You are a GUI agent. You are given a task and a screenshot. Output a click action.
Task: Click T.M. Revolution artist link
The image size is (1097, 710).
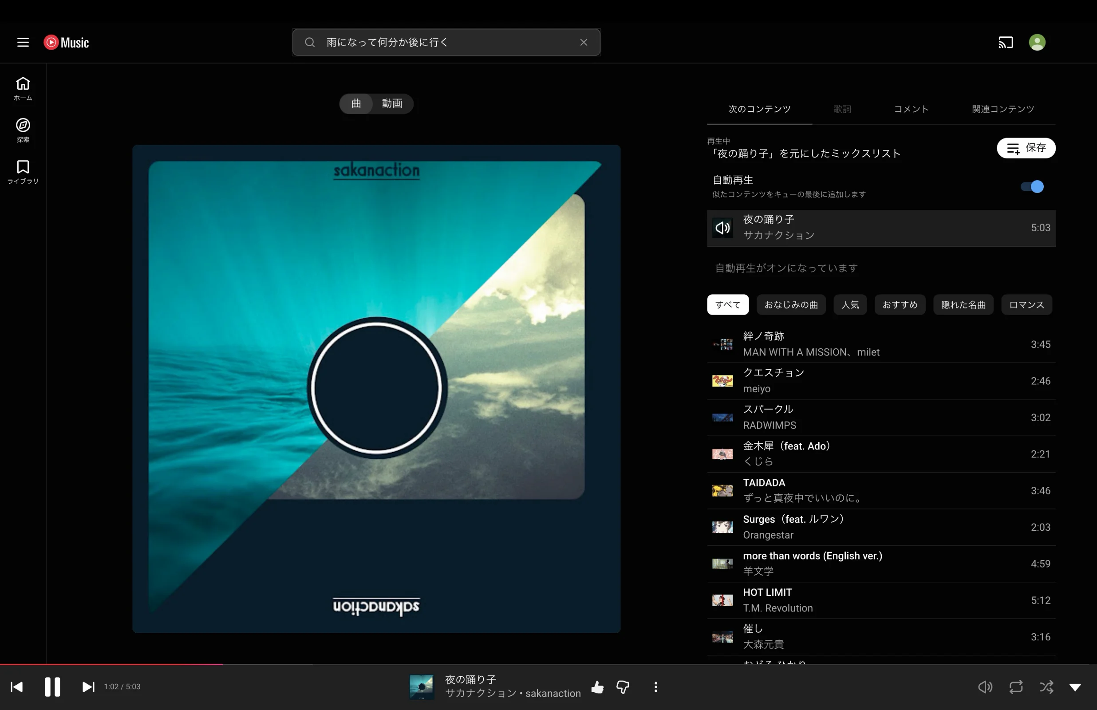click(x=777, y=608)
